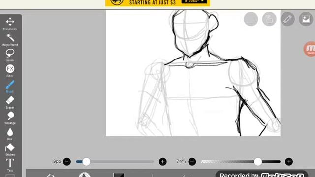The height and width of the screenshot is (177, 315).
Task: Select the Blur tool
Action: [x=10, y=134]
